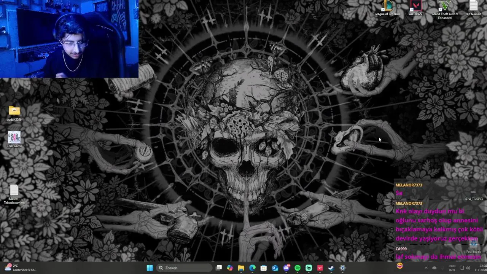The height and width of the screenshot is (274, 487).
Task: Open the Settings gear in the taskbar
Action: (x=342, y=268)
